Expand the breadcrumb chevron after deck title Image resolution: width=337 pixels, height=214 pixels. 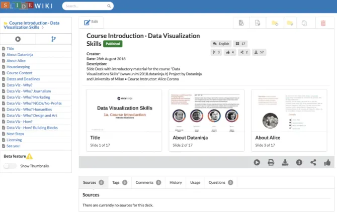point(43,28)
